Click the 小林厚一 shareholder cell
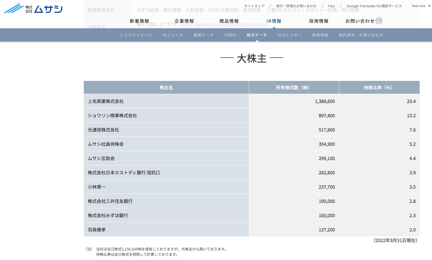This screenshot has width=432, height=260. click(166, 187)
